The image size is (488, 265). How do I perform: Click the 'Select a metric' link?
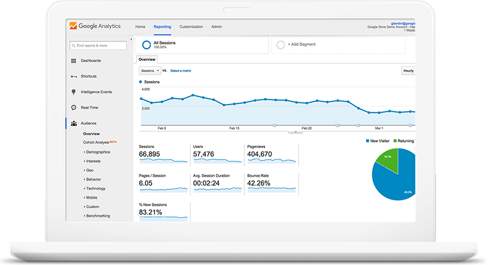(x=180, y=71)
